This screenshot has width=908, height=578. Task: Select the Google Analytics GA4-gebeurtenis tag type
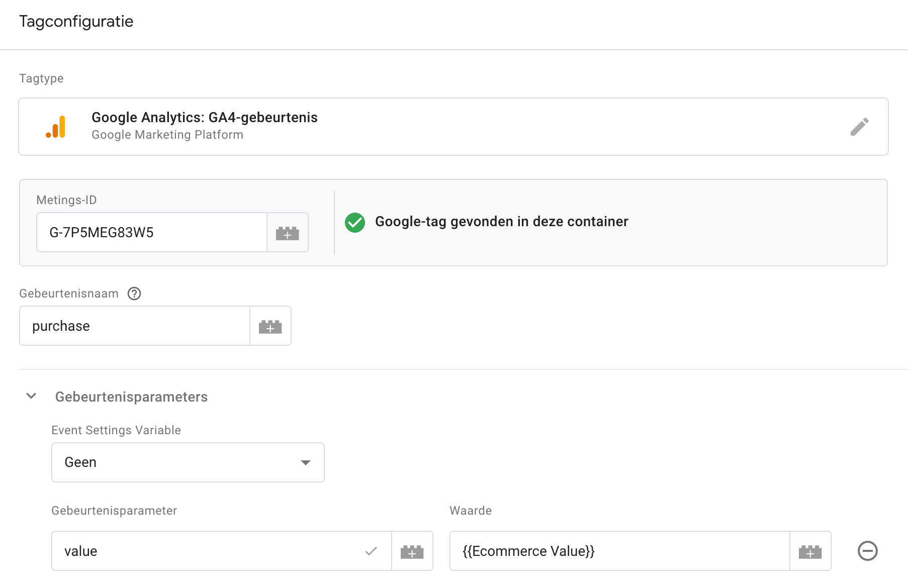453,127
